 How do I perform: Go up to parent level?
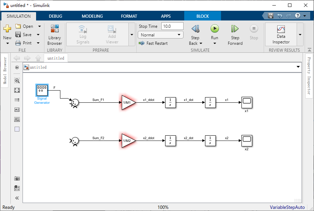[x=38, y=58]
